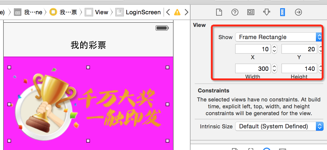Click the battery icon in status bar

pyautogui.click(x=162, y=28)
